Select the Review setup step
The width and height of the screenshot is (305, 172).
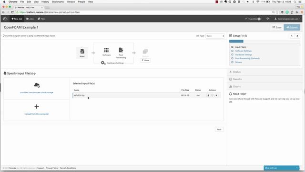[x=238, y=62]
